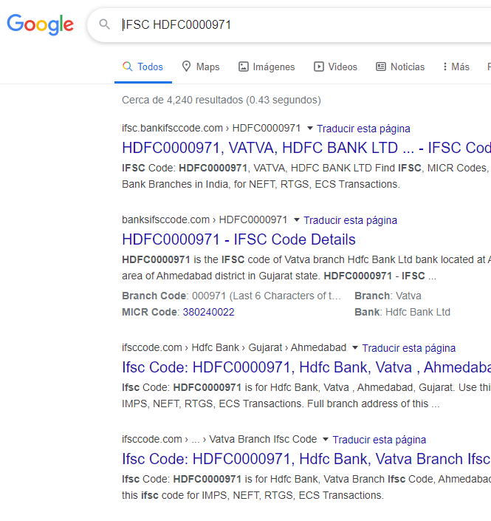Click the play icon beside Videos
Screen dimensions: 491x521
click(x=319, y=67)
